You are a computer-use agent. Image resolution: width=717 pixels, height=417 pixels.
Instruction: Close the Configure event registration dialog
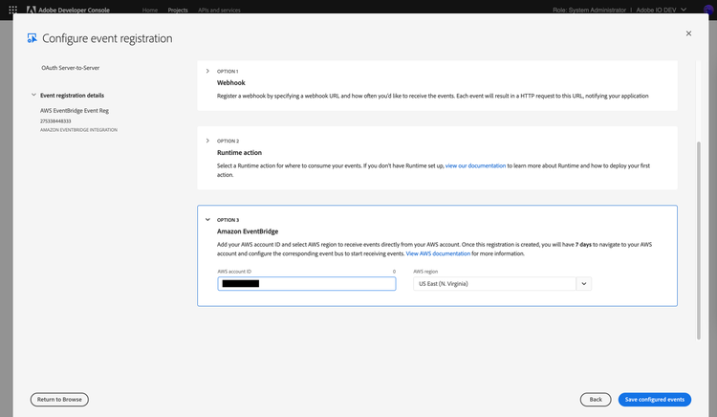[x=688, y=33]
